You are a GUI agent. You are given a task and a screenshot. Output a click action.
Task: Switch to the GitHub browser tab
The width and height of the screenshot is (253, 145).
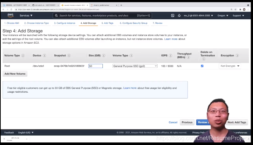click(46, 5)
